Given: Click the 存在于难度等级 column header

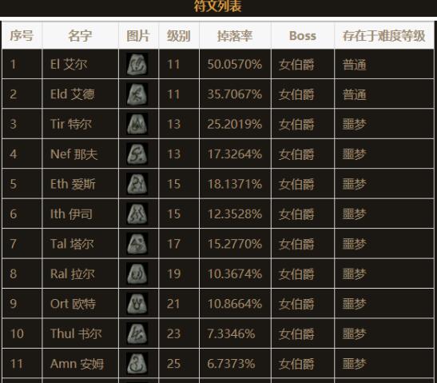Looking at the screenshot, I should [x=384, y=36].
